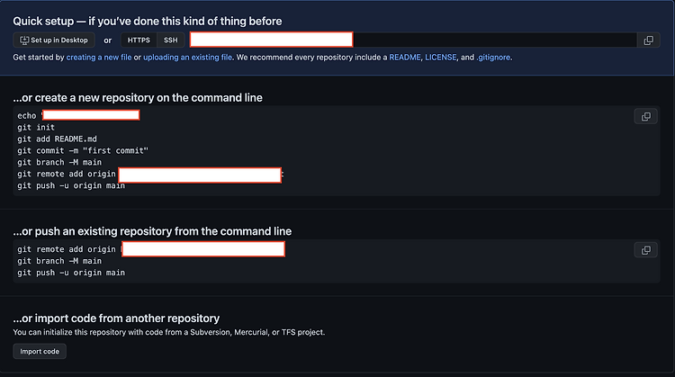Image resolution: width=675 pixels, height=377 pixels.
Task: Click the git init command line
Action: pos(36,128)
